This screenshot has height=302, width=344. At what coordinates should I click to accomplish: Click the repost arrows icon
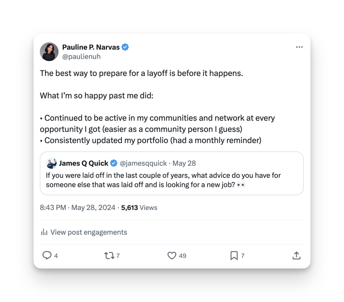click(x=109, y=256)
